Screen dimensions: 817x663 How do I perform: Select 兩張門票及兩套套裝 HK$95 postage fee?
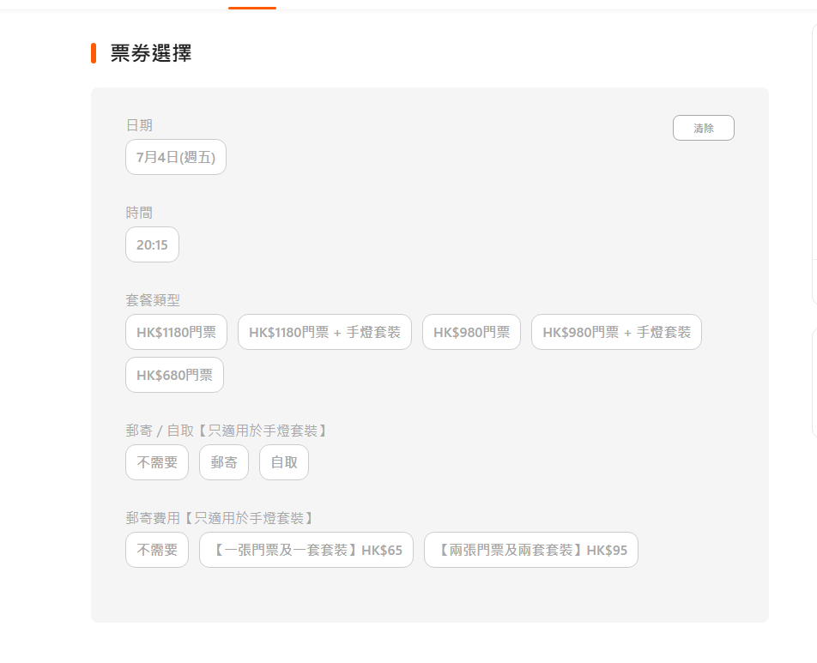tap(531, 550)
